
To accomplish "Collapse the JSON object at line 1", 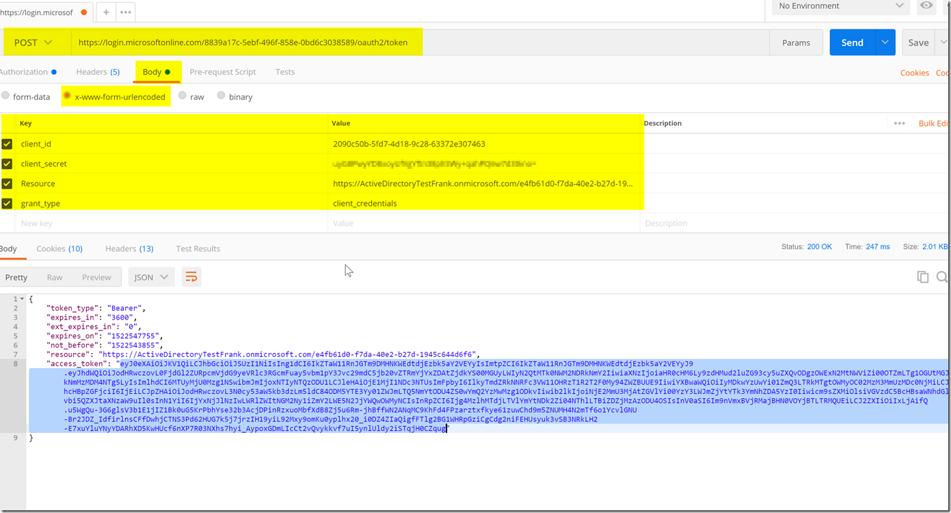I will (23, 299).
